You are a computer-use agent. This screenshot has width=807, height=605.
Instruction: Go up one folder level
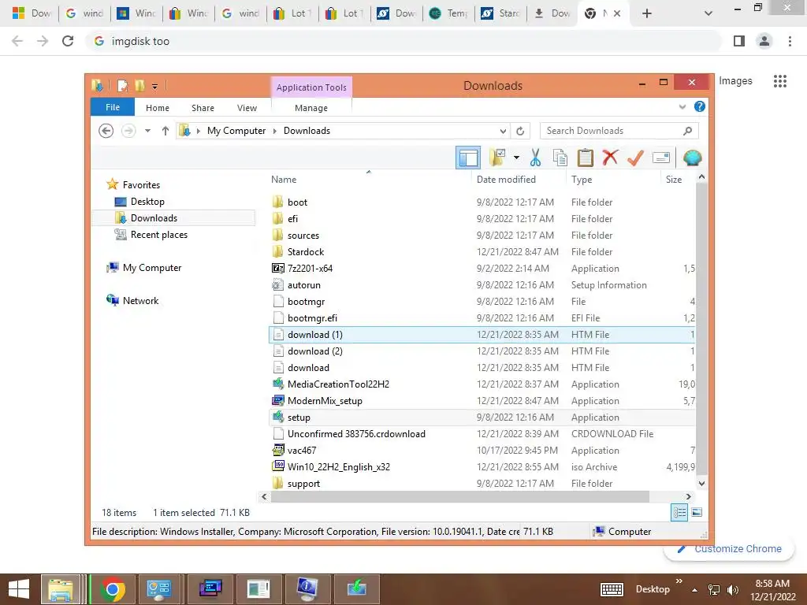pyautogui.click(x=165, y=131)
